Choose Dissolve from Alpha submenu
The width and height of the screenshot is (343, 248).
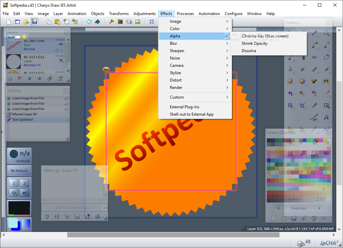coord(268,51)
